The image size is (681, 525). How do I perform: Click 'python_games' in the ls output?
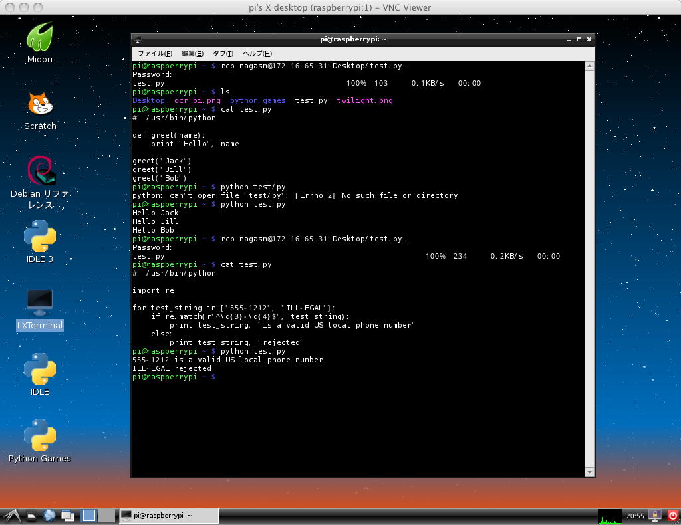(257, 100)
